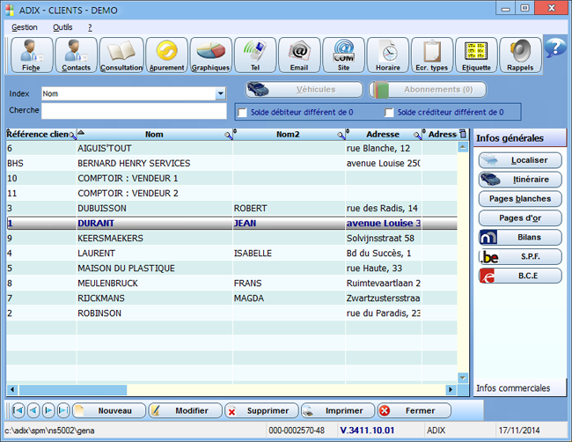Viewport: 572px width, 442px height.
Task: Click the Itinéraire button
Action: [x=520, y=180]
